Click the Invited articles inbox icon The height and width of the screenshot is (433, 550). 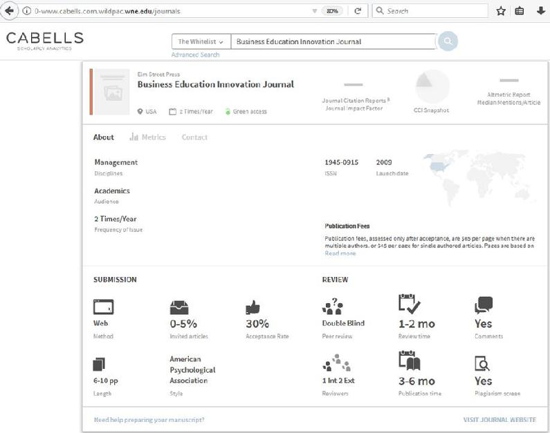179,307
